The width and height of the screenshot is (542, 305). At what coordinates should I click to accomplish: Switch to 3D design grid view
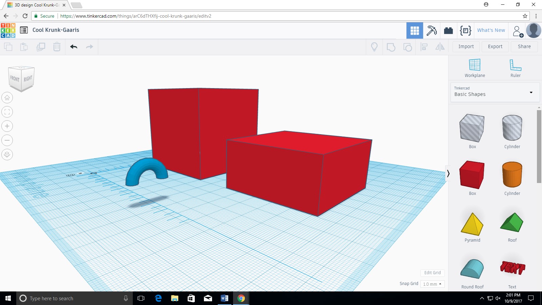click(415, 30)
